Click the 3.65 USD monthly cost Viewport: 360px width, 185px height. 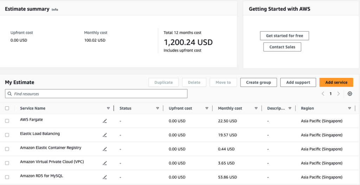pyautogui.click(x=226, y=163)
